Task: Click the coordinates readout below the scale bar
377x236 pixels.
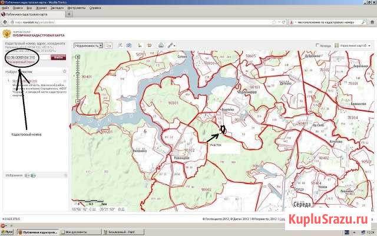Action: point(98,209)
